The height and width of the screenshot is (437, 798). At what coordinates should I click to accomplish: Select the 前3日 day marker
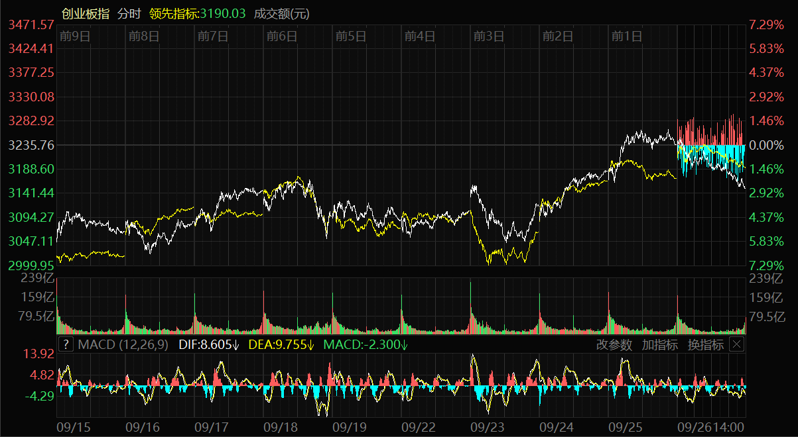click(x=488, y=36)
